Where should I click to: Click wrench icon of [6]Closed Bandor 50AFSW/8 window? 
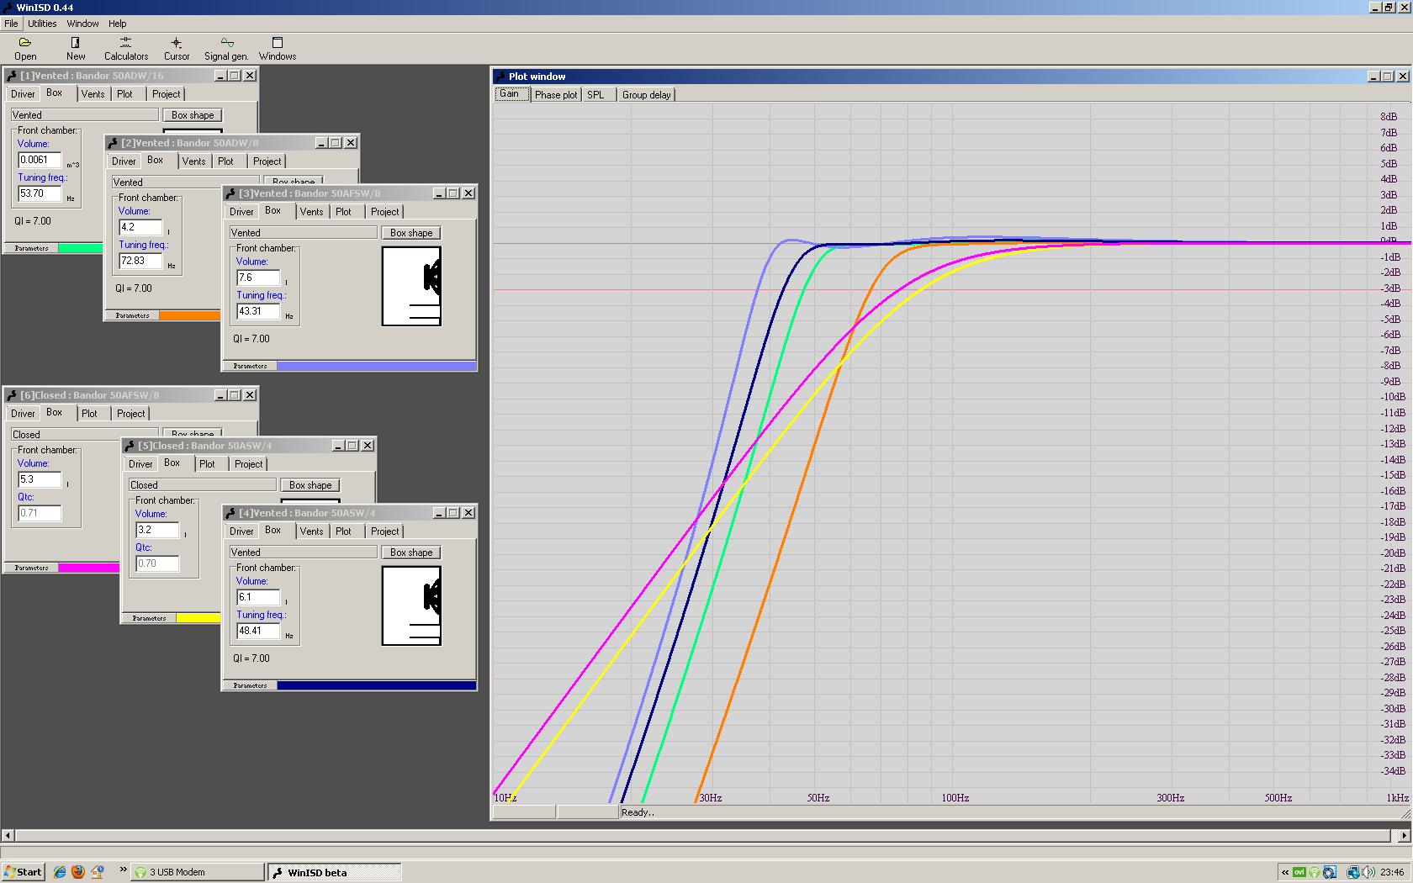(12, 395)
